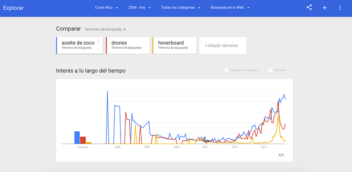Viewport: 352px width, 172px height.
Task: Enable the Previsión checkbox
Action: point(270,70)
